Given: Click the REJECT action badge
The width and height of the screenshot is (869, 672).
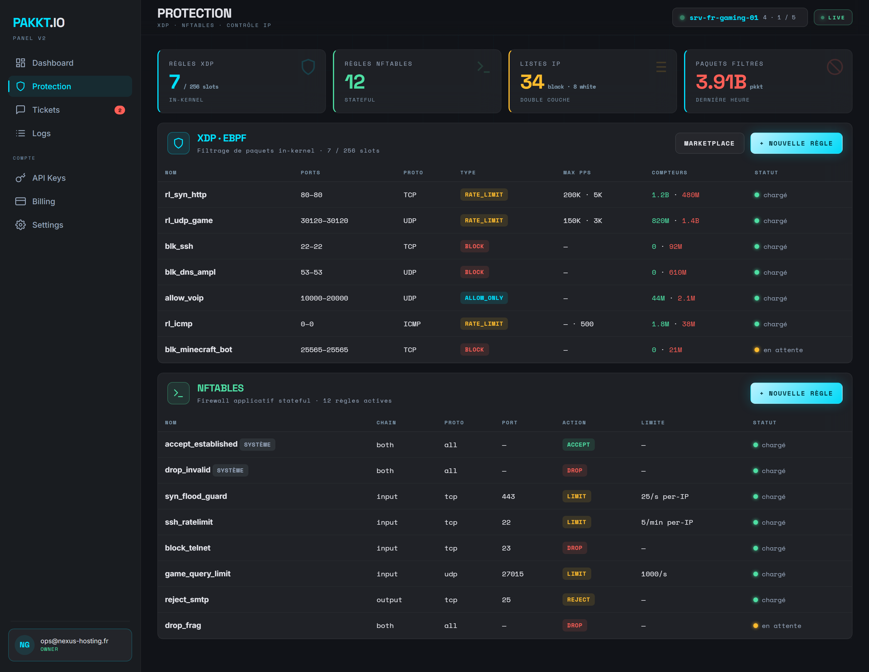Looking at the screenshot, I should tap(578, 600).
